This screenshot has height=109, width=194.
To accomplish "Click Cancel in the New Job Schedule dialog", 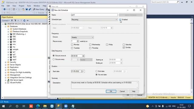I will (122, 91).
